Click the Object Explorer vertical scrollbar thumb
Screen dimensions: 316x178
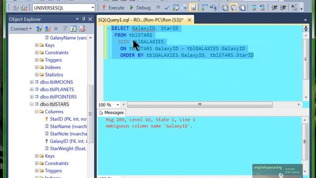click(x=90, y=114)
